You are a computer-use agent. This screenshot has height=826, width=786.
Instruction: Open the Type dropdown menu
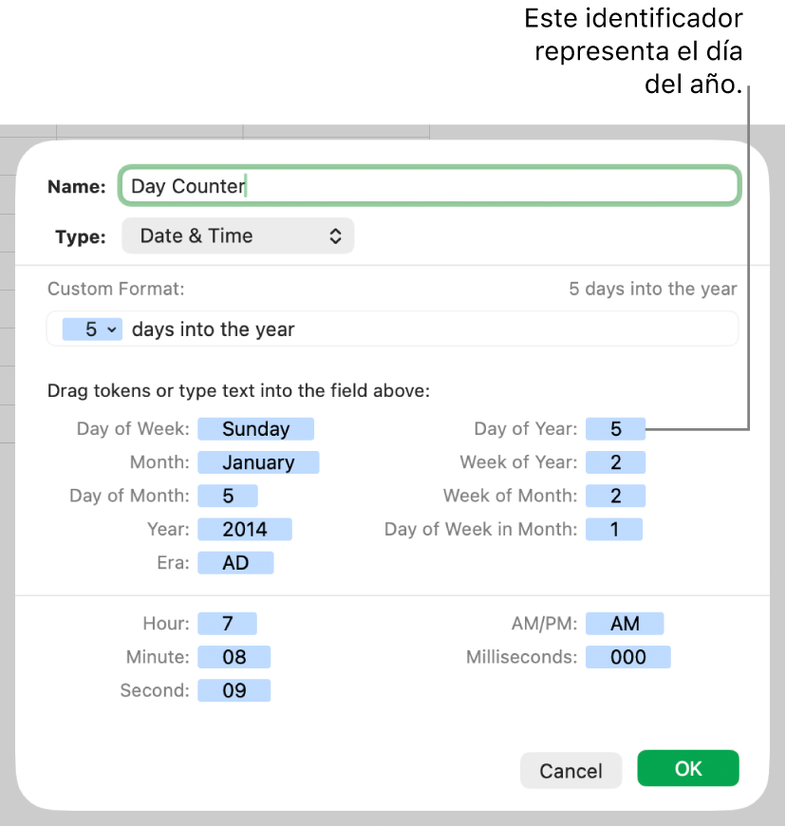[238, 236]
